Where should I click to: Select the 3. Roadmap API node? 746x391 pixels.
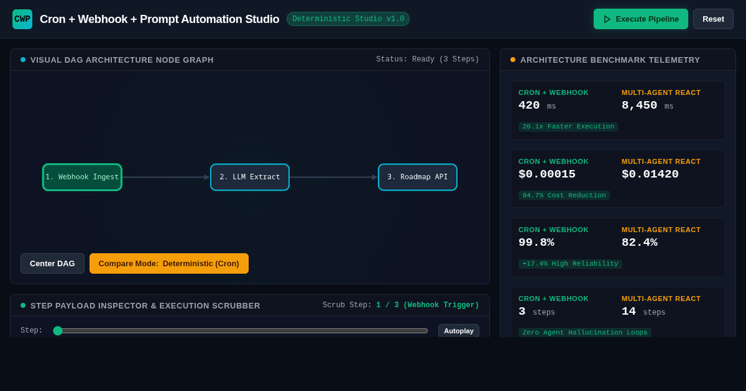418,177
